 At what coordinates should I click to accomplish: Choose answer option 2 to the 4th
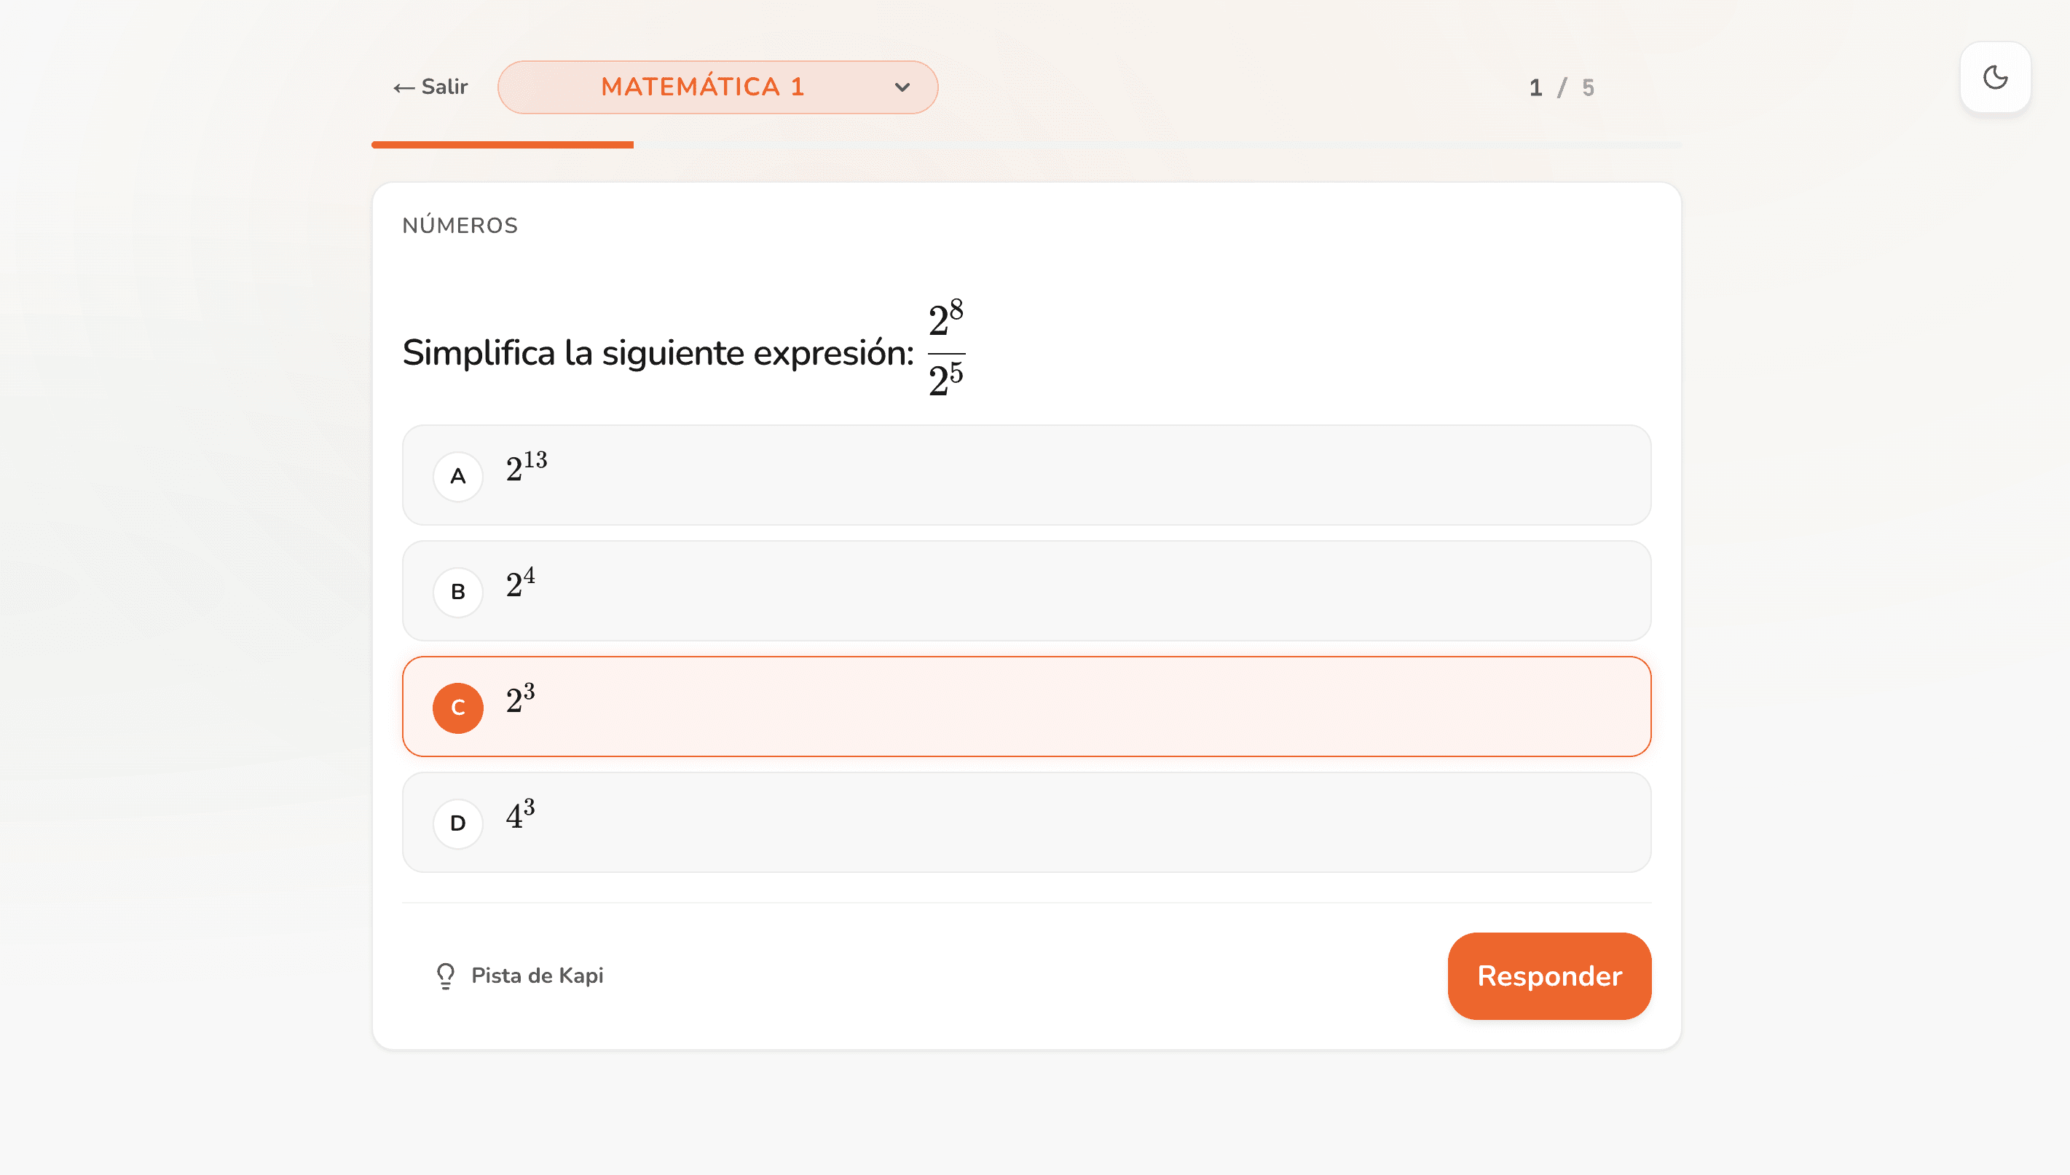(x=1027, y=590)
